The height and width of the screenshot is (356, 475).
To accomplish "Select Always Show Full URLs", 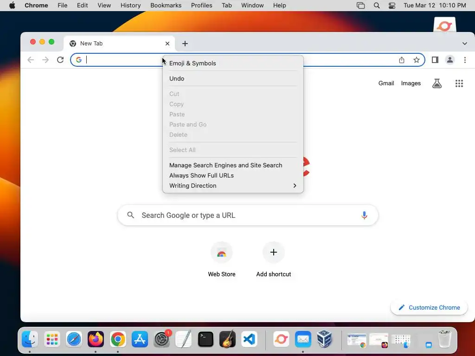I will pyautogui.click(x=233, y=176).
